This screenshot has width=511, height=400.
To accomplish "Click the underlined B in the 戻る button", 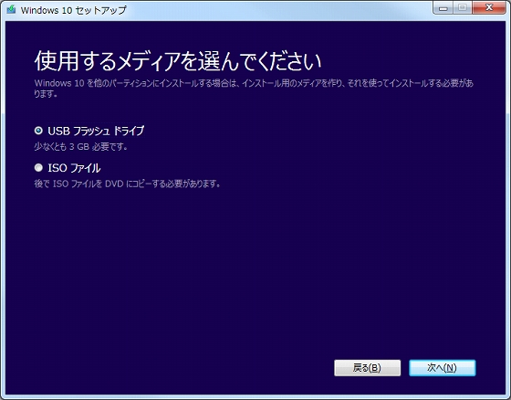I will 375,368.
